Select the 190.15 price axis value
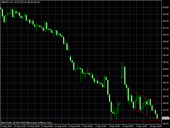Viewport: 170px width, 128px height. [166, 96]
